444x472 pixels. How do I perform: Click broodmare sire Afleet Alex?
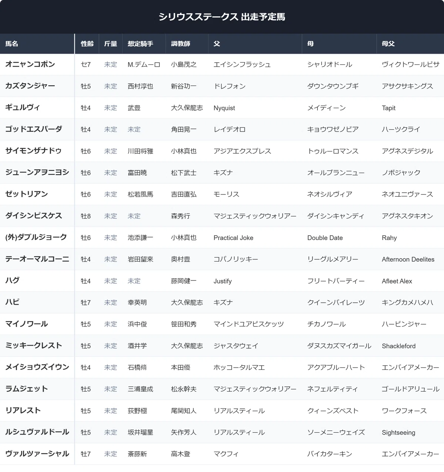click(397, 281)
